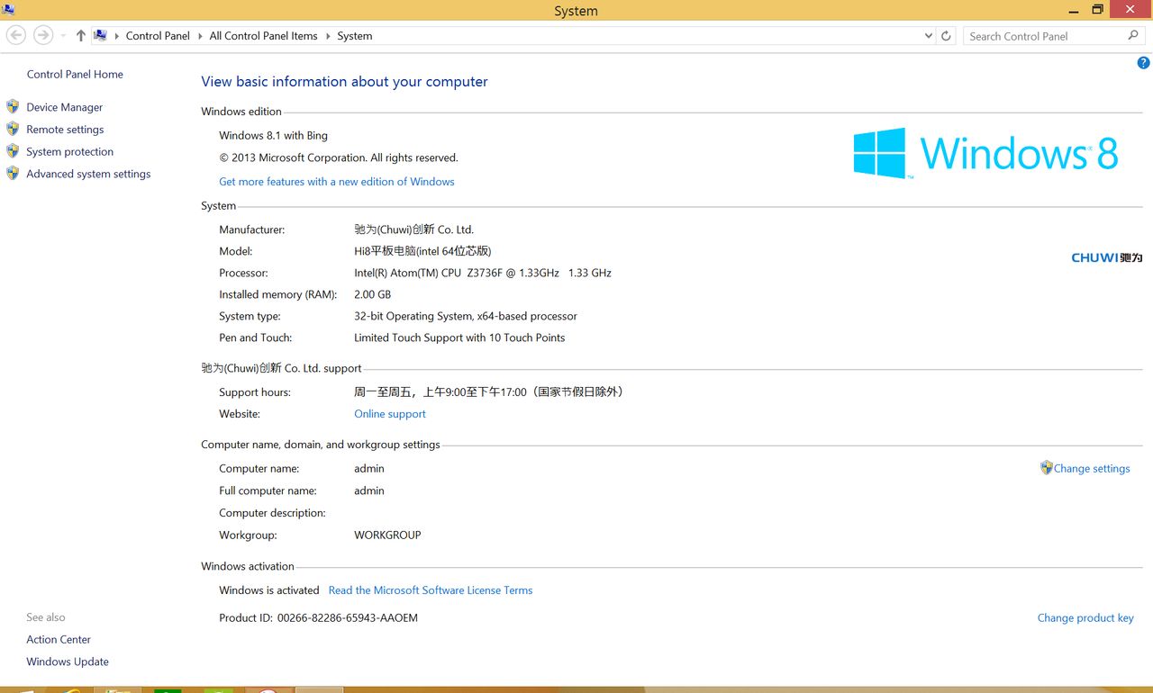Click the Back navigation arrow
This screenshot has width=1153, height=693.
click(16, 35)
